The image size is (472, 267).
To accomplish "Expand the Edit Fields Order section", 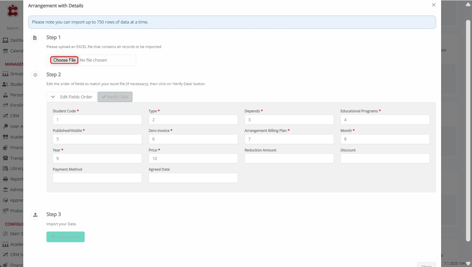I will 72,97.
